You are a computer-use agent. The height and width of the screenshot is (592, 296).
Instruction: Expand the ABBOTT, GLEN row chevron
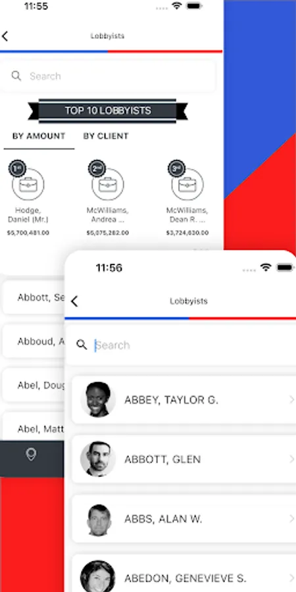point(291,459)
